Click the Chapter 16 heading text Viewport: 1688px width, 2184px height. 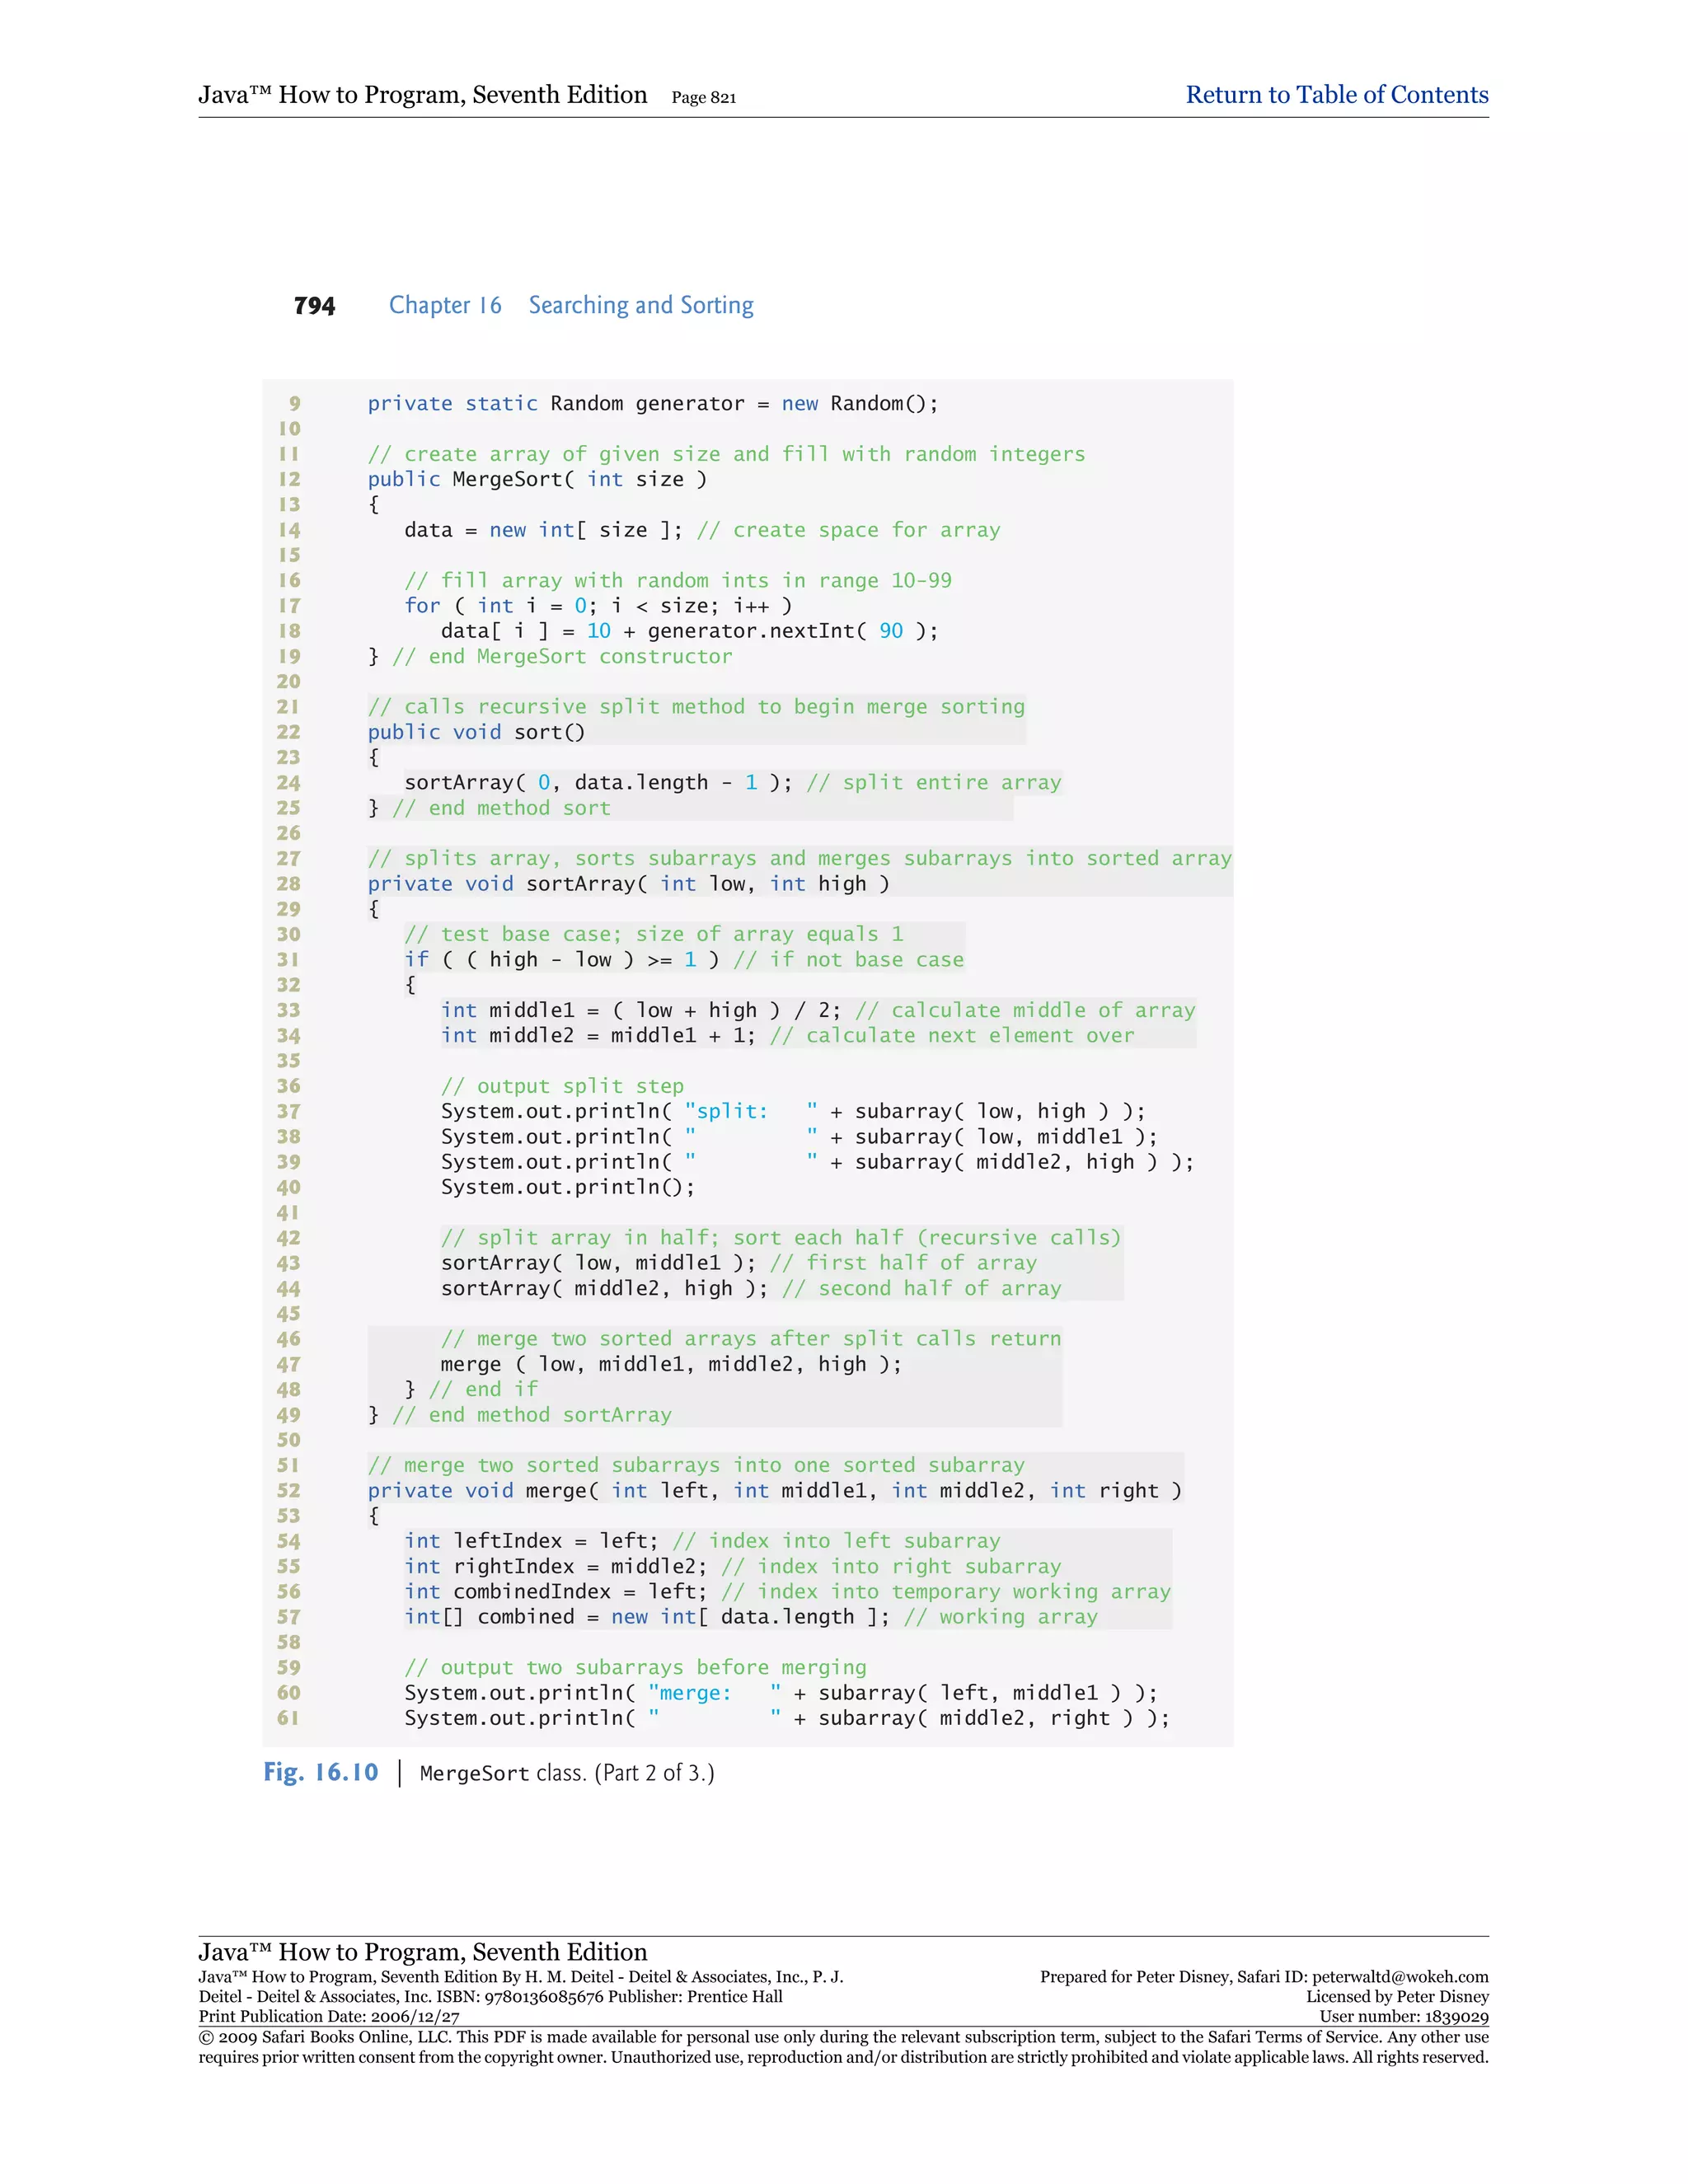(x=445, y=305)
